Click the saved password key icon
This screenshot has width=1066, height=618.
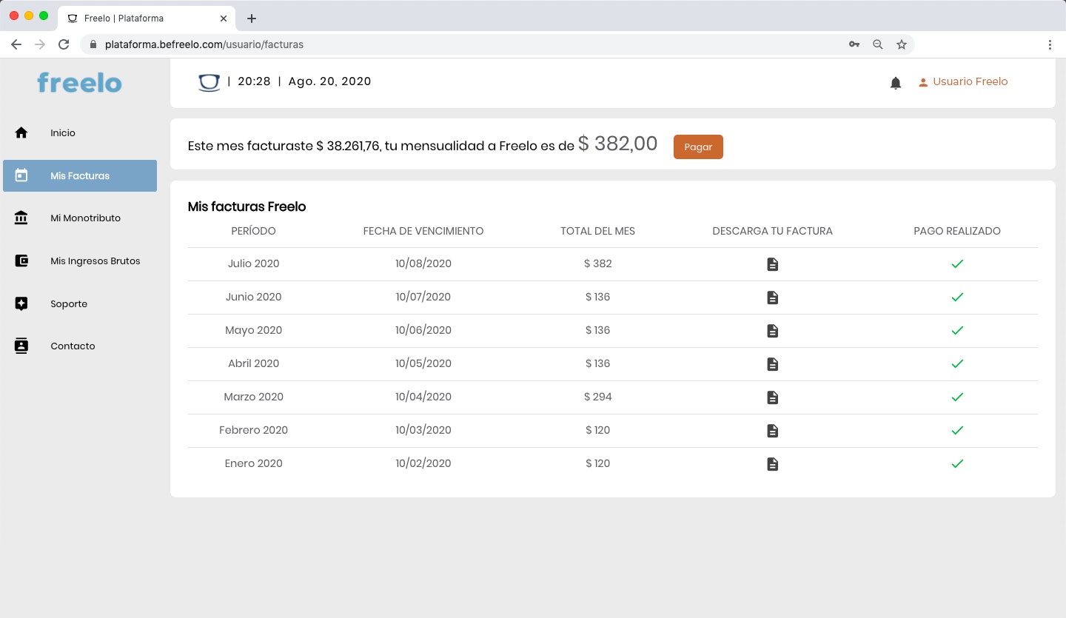tap(854, 44)
